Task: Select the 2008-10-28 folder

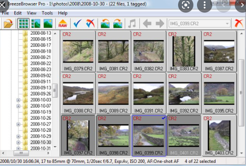Action: click(x=40, y=130)
